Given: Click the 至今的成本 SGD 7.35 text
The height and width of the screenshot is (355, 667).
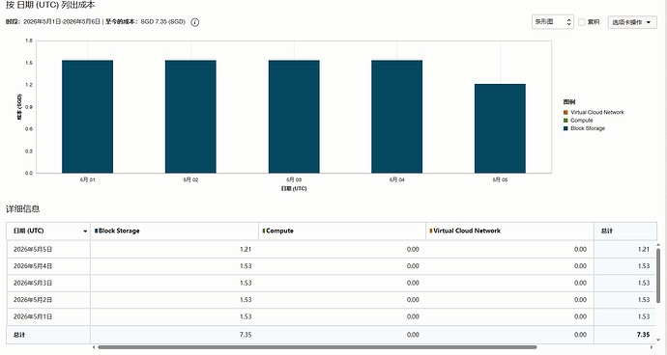Looking at the screenshot, I should click(145, 21).
